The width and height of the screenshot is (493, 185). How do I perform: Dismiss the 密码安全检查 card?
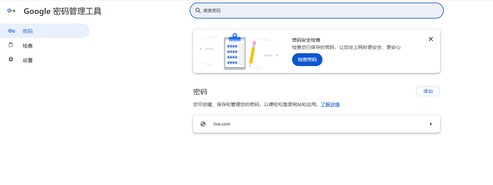pos(431,39)
